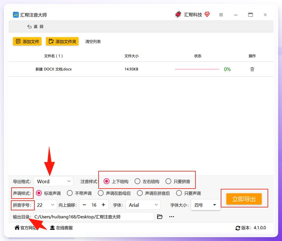Viewport: 282px width, 241px height.
Task: Open the 字体 Arial dropdown
Action: coord(143,205)
